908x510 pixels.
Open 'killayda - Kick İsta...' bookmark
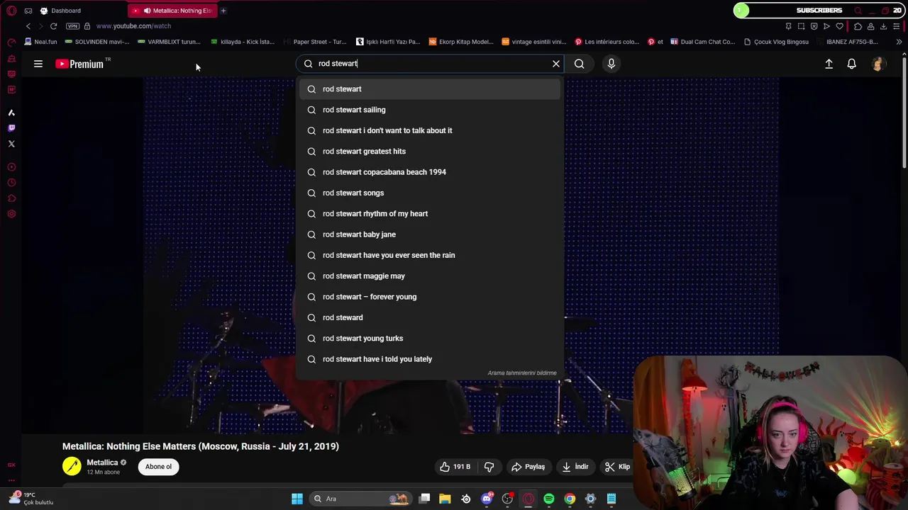243,42
